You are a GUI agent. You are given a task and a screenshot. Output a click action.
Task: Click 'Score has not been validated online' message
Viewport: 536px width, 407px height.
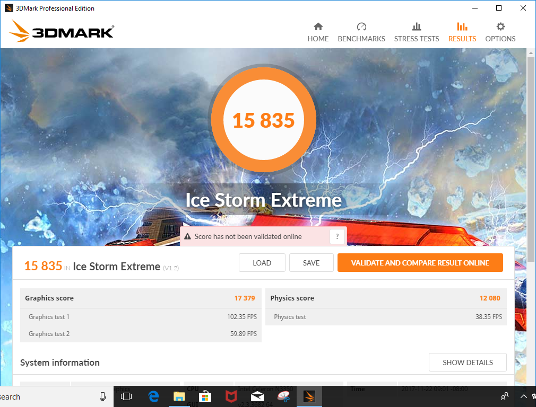[248, 236]
